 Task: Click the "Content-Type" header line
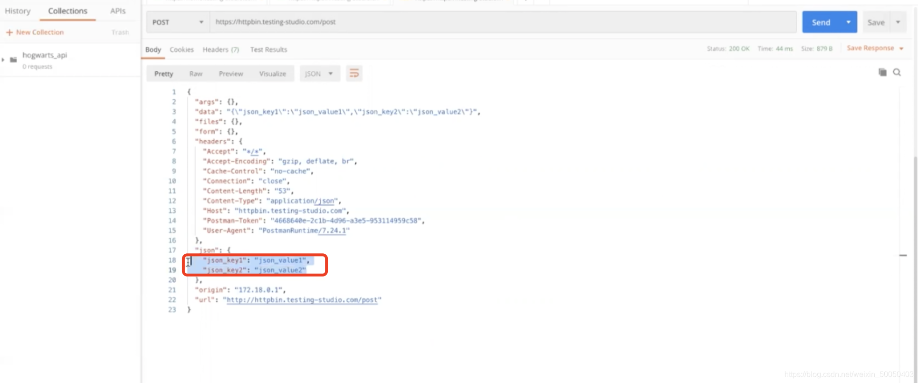click(x=272, y=201)
